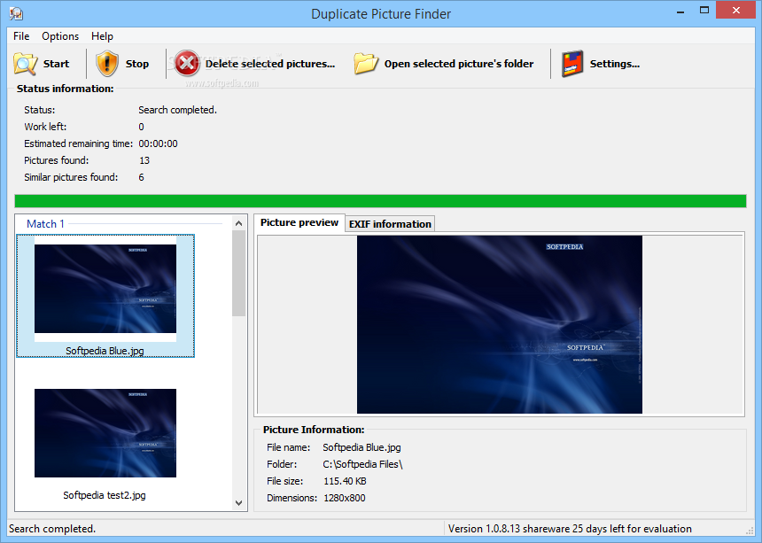762x543 pixels.
Task: Click the Softpedia test2.jpg file name label
Action: (x=105, y=495)
